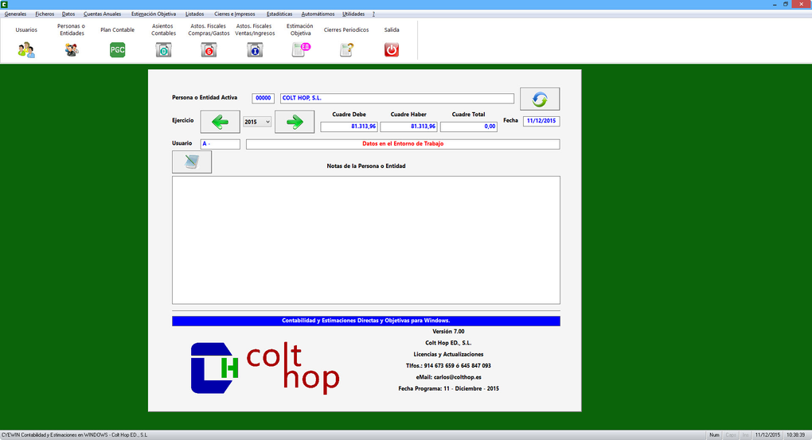This screenshot has width=812, height=440.
Task: Open Cierres Periodicos icon
Action: 346,49
